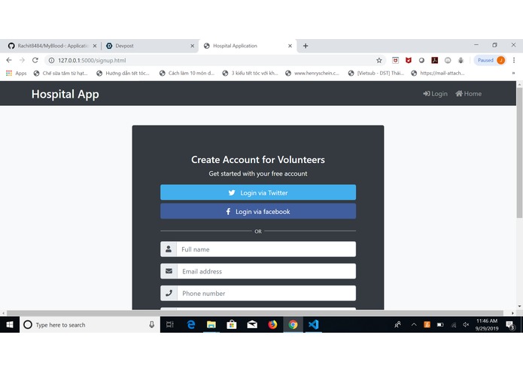Close the GitHub MyBlood tab
Screen dimensions: 523x371
95,46
